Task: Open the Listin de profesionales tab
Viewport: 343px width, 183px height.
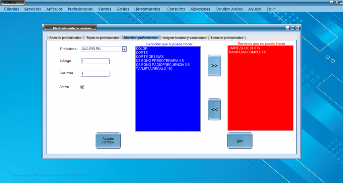Action: 227,37
